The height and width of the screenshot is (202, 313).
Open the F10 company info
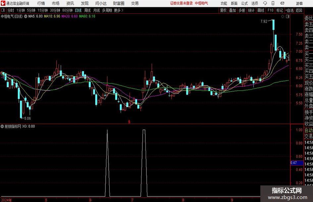[271, 10]
